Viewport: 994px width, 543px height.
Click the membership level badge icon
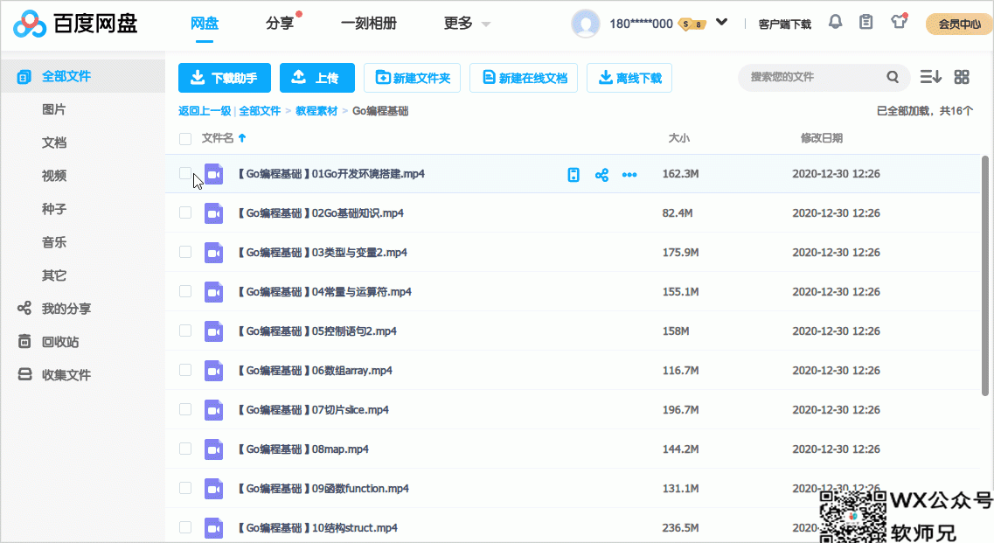point(692,24)
